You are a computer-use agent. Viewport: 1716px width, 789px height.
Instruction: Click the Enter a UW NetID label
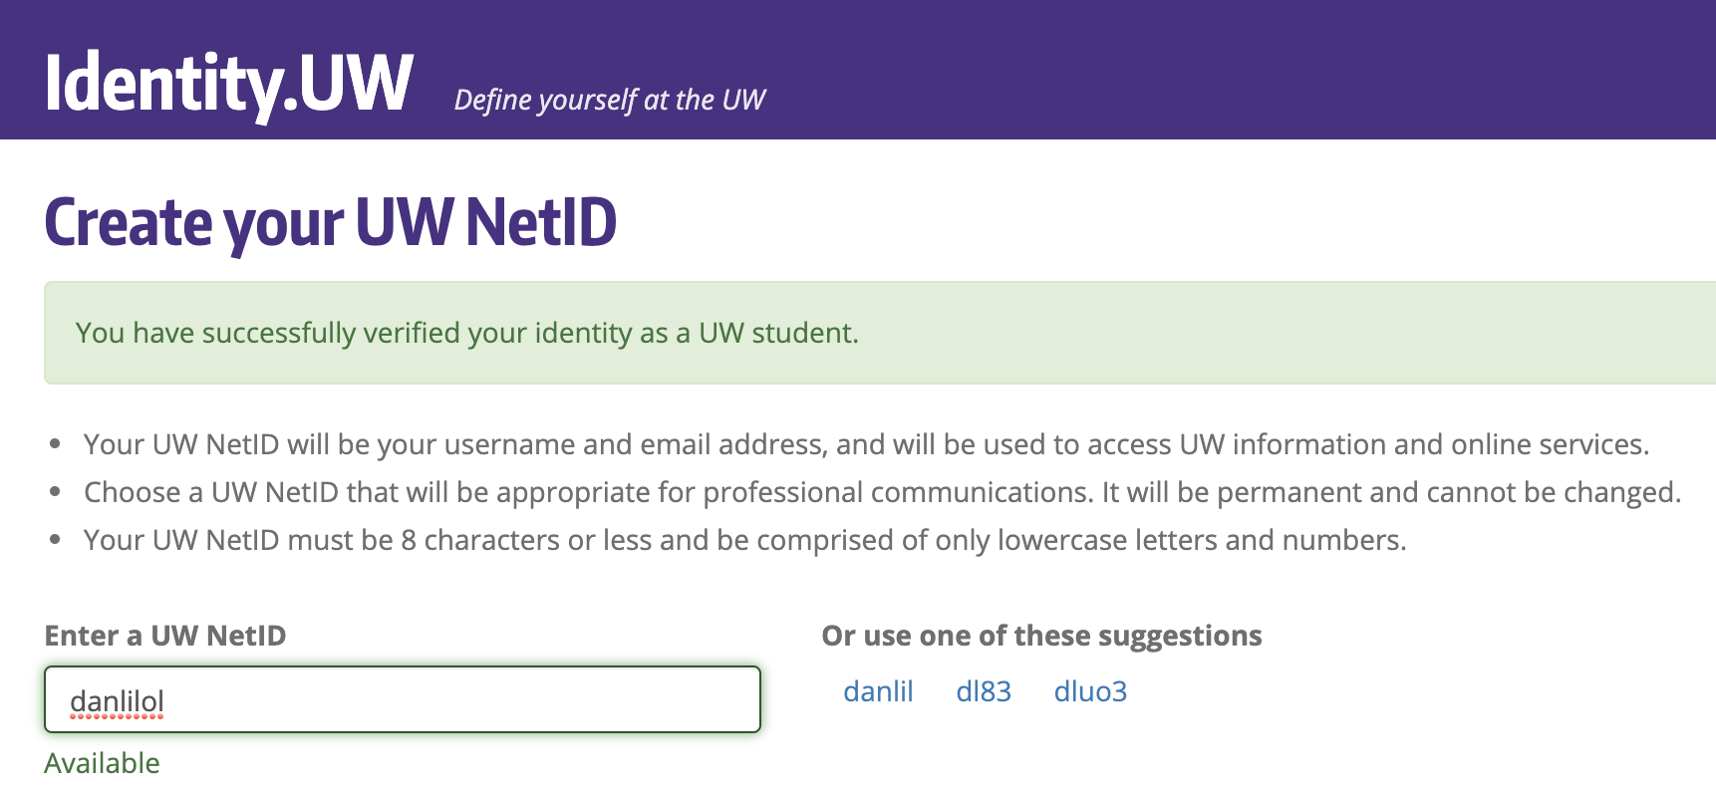[165, 636]
